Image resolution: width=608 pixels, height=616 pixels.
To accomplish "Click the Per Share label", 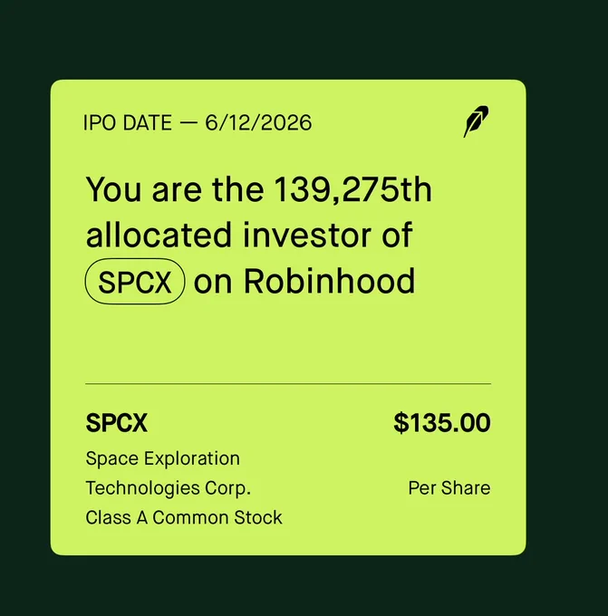I will (x=449, y=488).
